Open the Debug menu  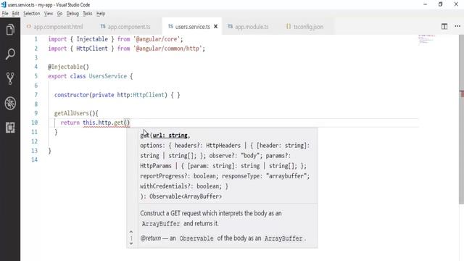click(72, 14)
